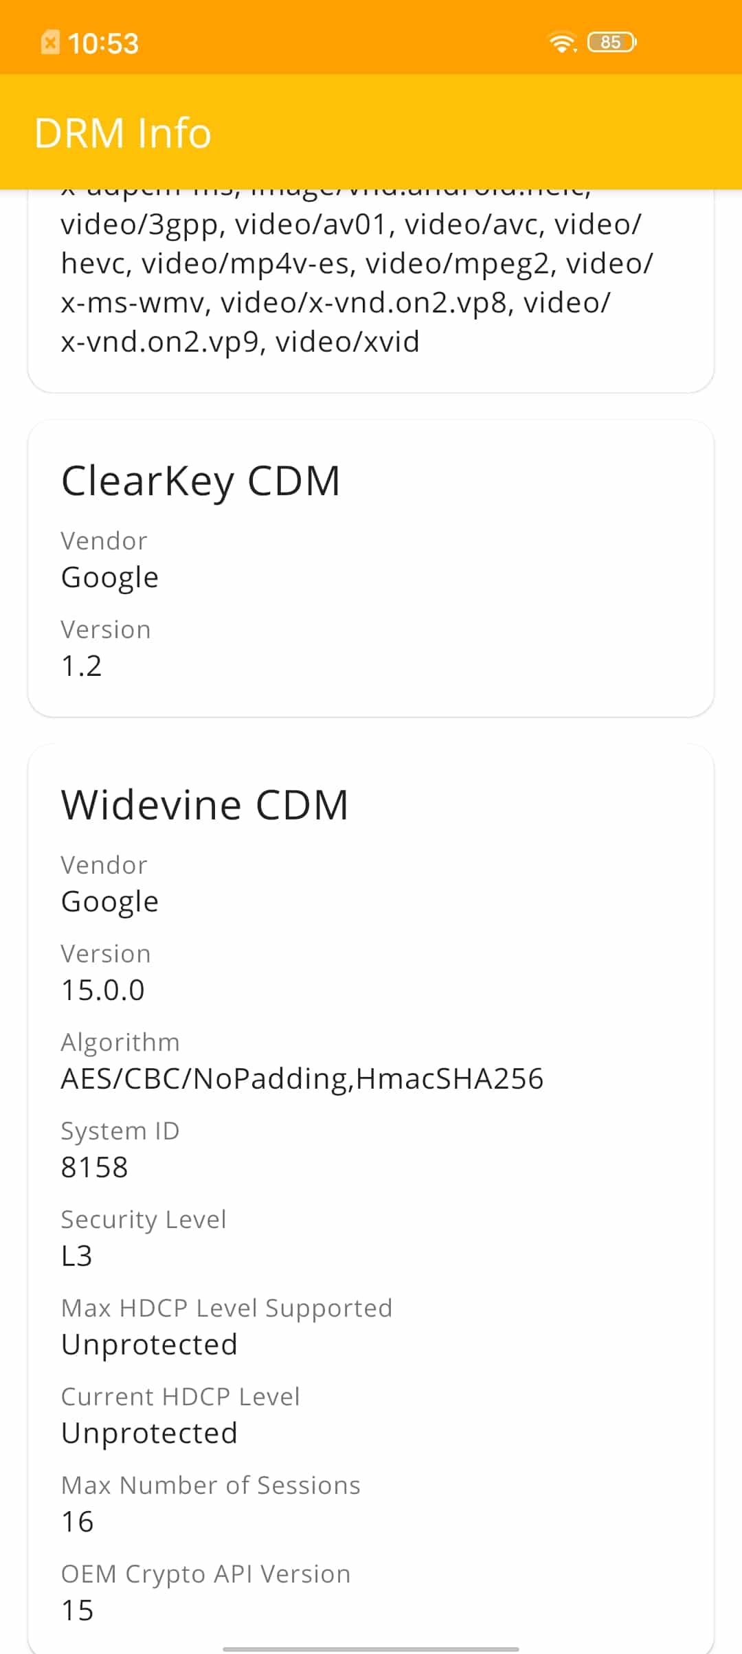
Task: Tap the bottom navigation gesture bar
Action: 371,1649
